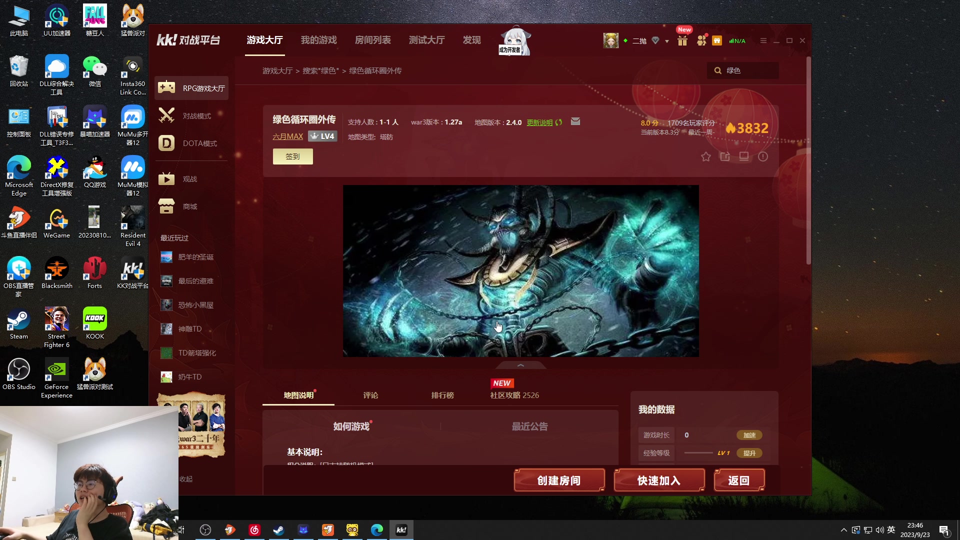The height and width of the screenshot is (540, 960).
Task: Click the 快速加入 button
Action: [x=659, y=480]
